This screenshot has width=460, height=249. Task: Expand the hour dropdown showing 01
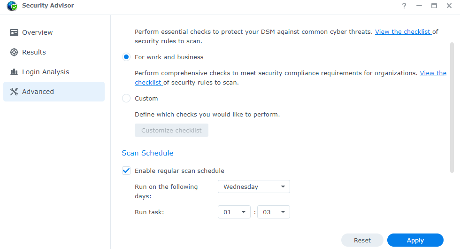(x=234, y=212)
